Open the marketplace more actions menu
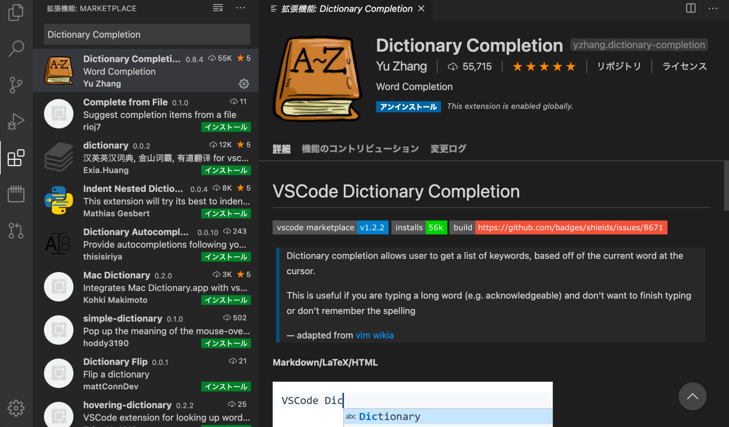The image size is (729, 427). pyautogui.click(x=241, y=8)
